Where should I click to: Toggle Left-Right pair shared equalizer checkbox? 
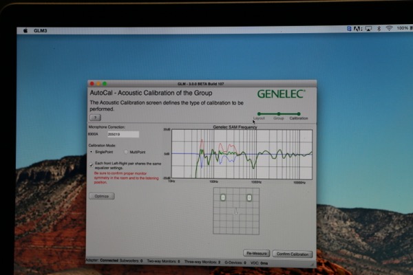pos(92,164)
